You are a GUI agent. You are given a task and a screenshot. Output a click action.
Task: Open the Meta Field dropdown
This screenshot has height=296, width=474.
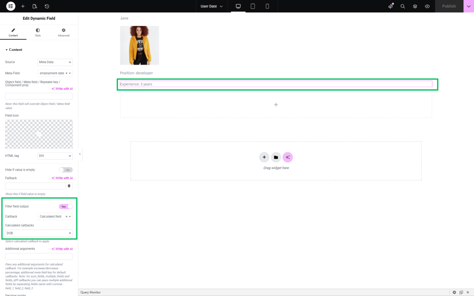pyautogui.click(x=55, y=73)
